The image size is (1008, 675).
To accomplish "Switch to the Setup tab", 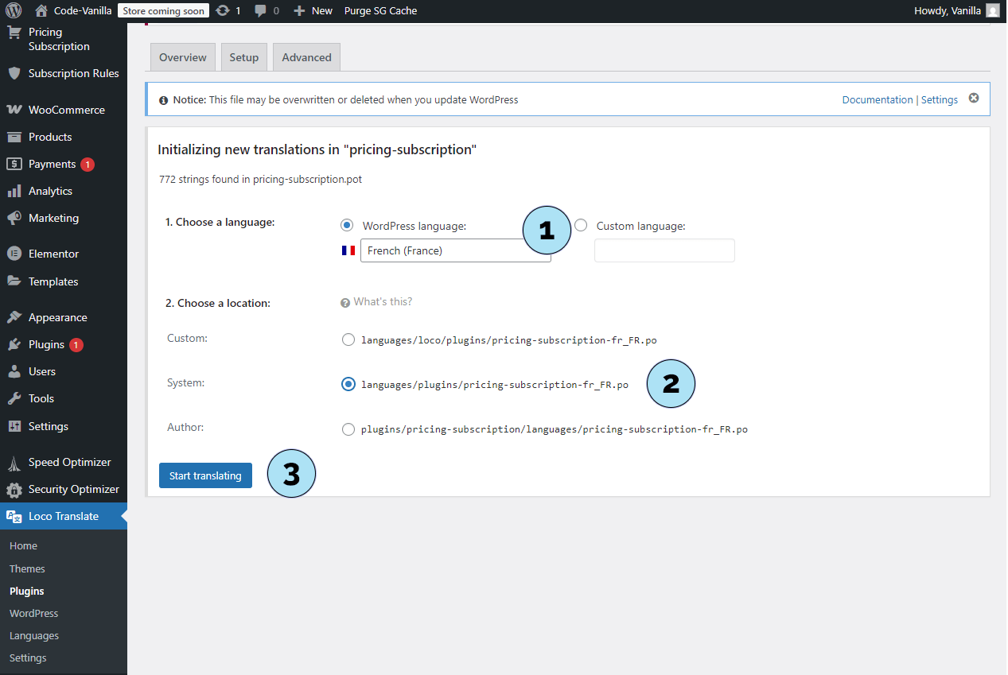I will 244,57.
